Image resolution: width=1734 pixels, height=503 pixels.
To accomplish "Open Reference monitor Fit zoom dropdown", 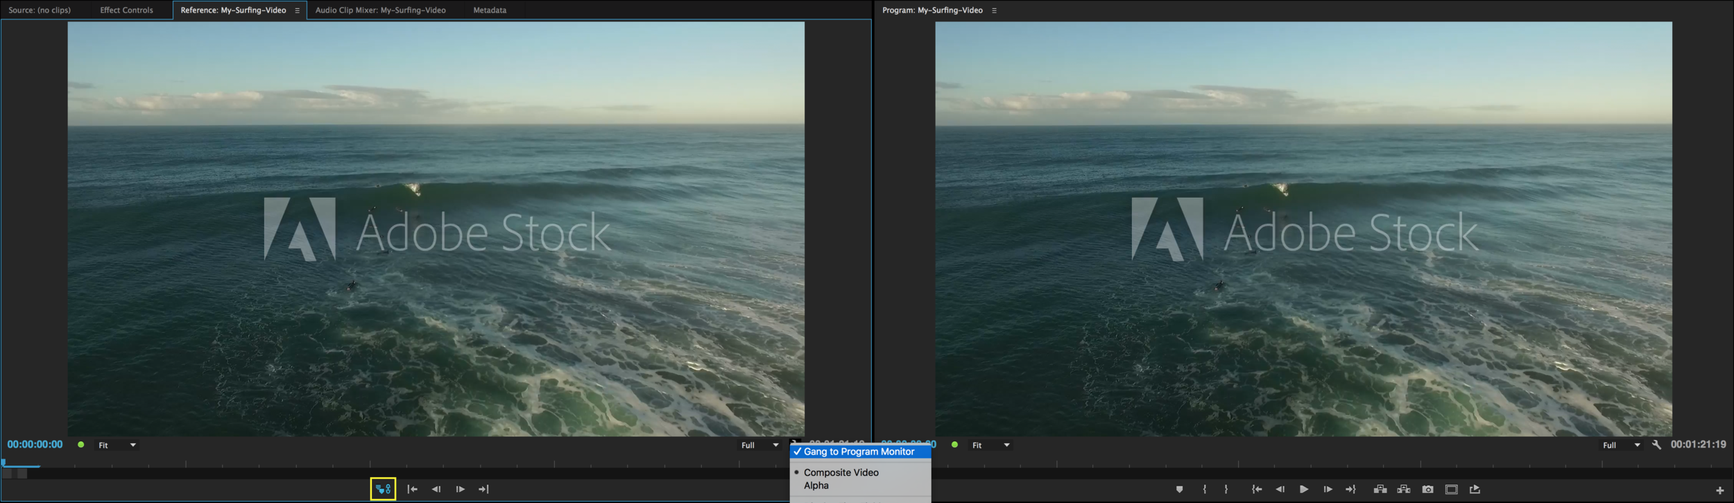I will (x=117, y=445).
